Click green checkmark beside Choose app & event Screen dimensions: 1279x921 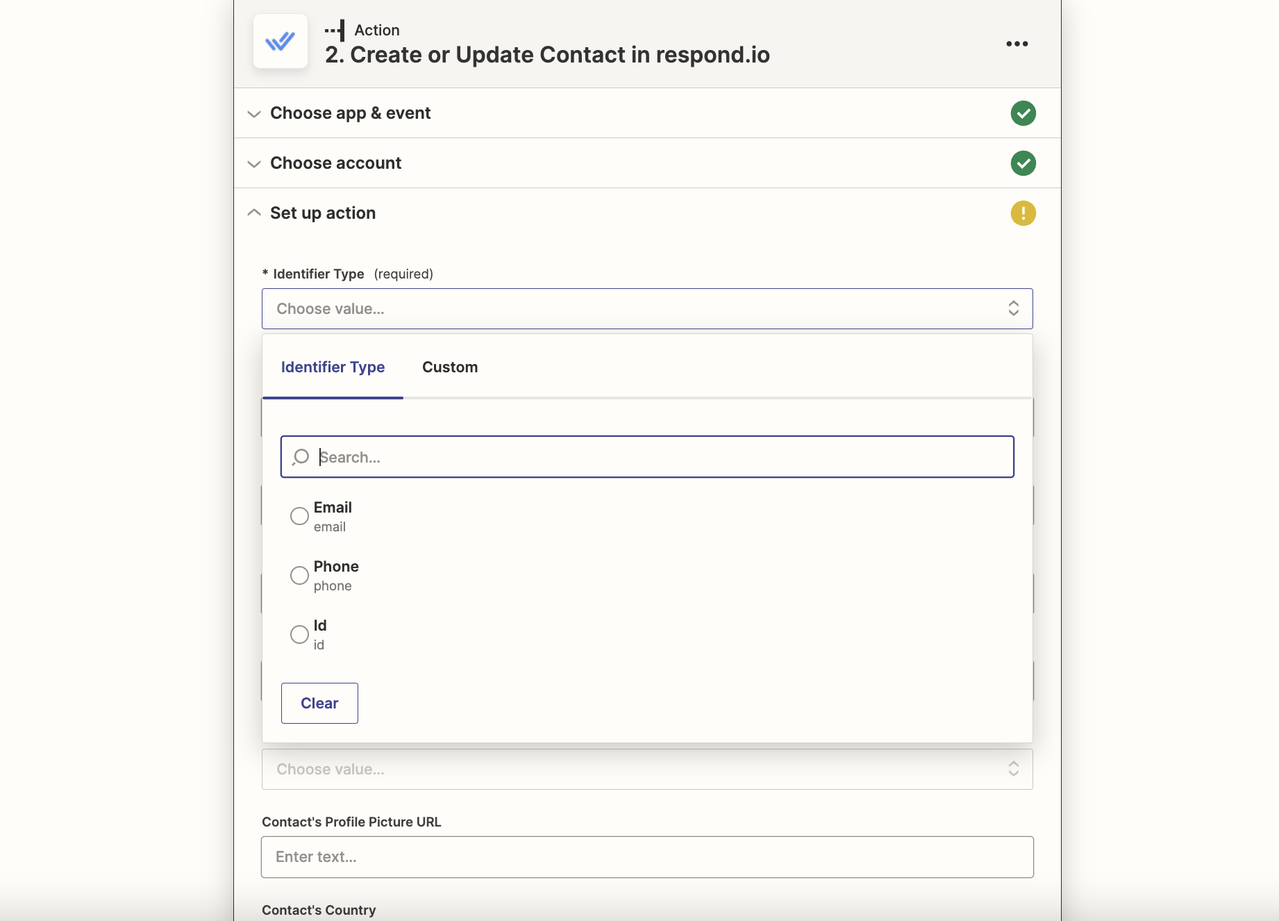[x=1023, y=113]
